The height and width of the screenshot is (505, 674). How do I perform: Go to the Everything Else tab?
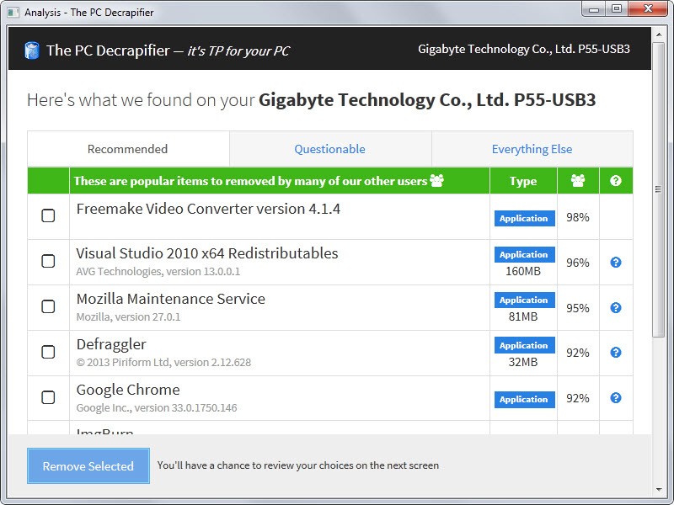click(532, 149)
